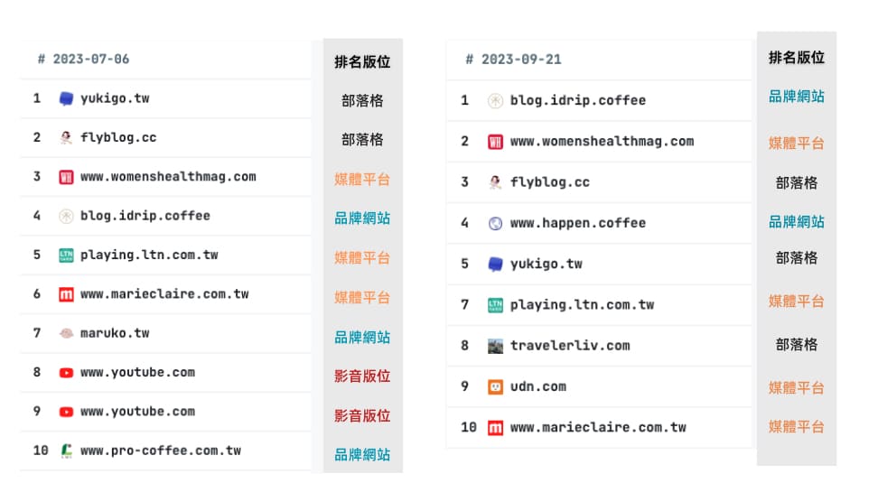Click the orange udn.com favicon
The width and height of the screenshot is (878, 502).
pos(495,386)
